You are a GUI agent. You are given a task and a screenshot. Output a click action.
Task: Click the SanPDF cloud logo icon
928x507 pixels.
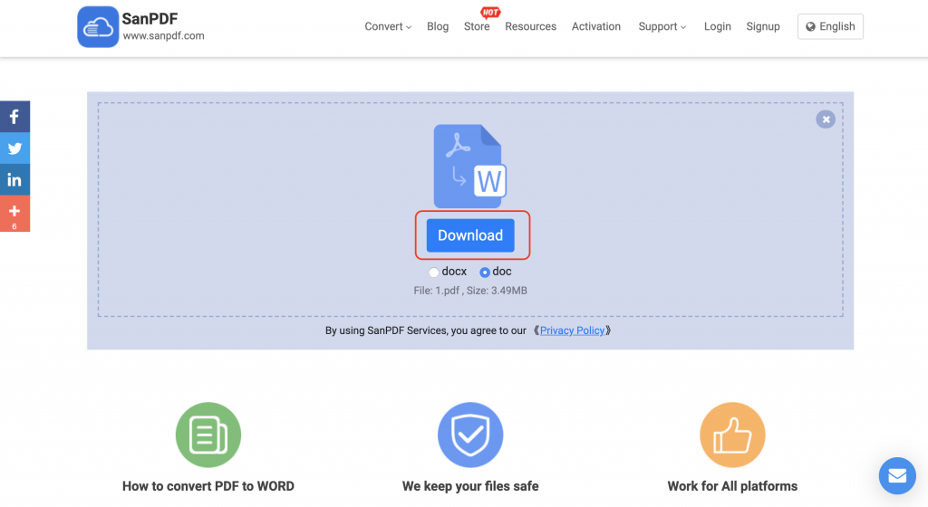tap(98, 26)
